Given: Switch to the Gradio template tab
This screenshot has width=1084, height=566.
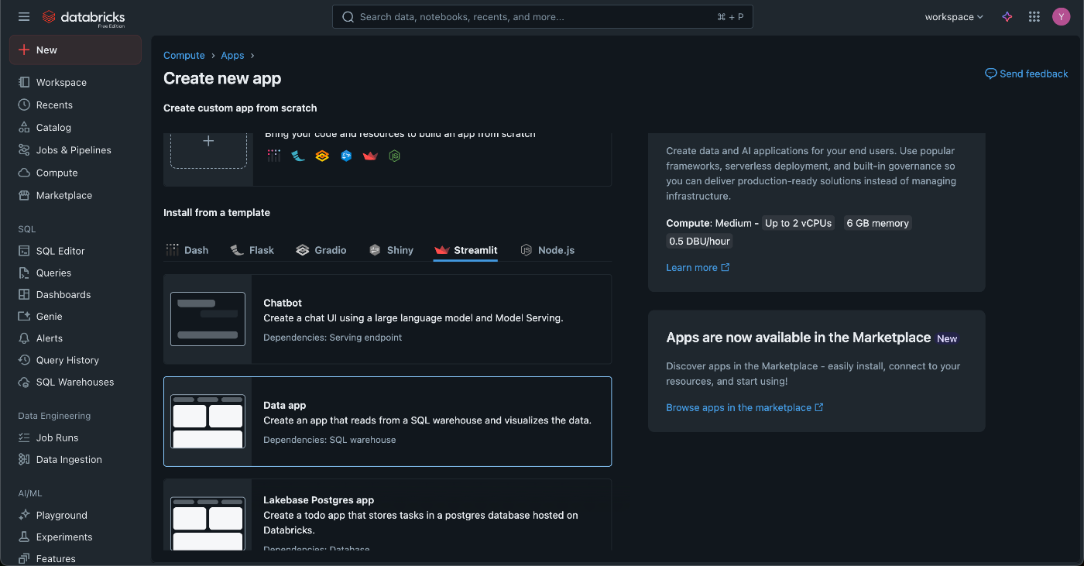Looking at the screenshot, I should [321, 250].
